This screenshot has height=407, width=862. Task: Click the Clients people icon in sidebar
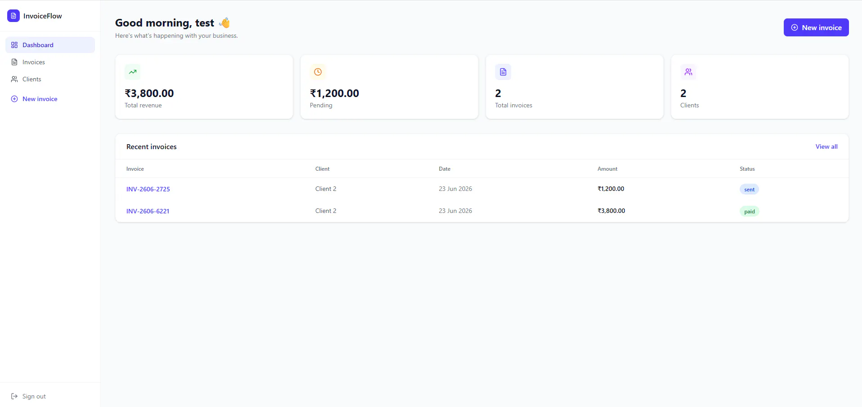pyautogui.click(x=14, y=79)
